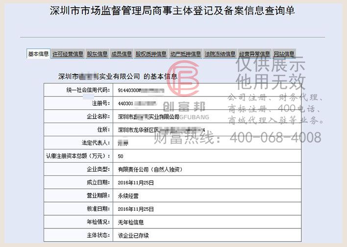The width and height of the screenshot is (347, 247).
Task: Switch to the 股东信息 tab
Action: [97, 54]
